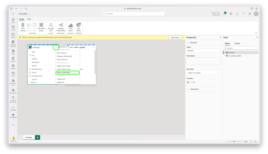The height and width of the screenshot is (154, 268).
Task: Collapse the General properties section
Action: pyautogui.click(x=188, y=42)
